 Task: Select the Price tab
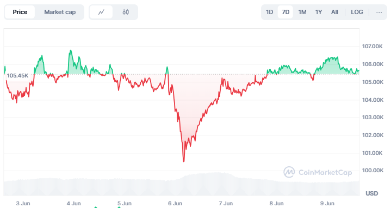coord(20,12)
